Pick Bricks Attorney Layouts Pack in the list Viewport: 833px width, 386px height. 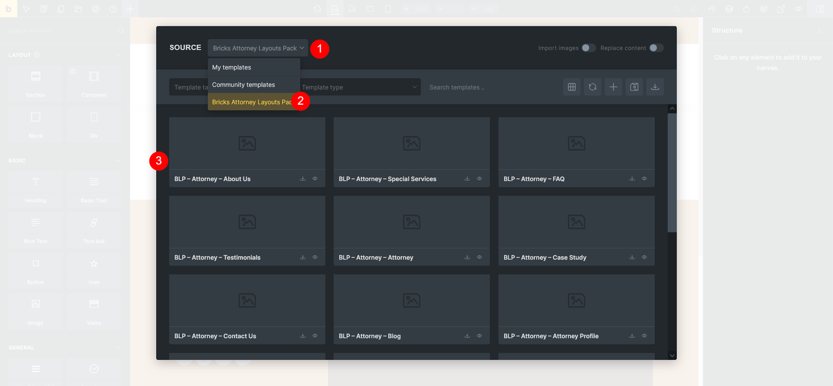point(254,102)
